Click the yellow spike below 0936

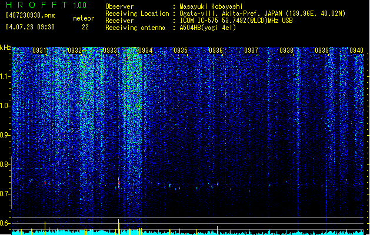coord(217,230)
